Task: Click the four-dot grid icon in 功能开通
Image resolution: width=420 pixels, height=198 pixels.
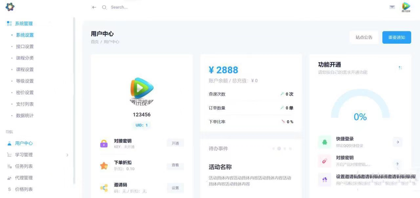Action: [400, 68]
